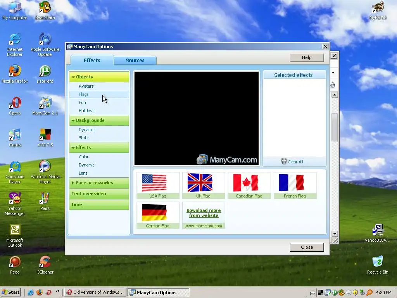Click the Help button

click(x=307, y=57)
